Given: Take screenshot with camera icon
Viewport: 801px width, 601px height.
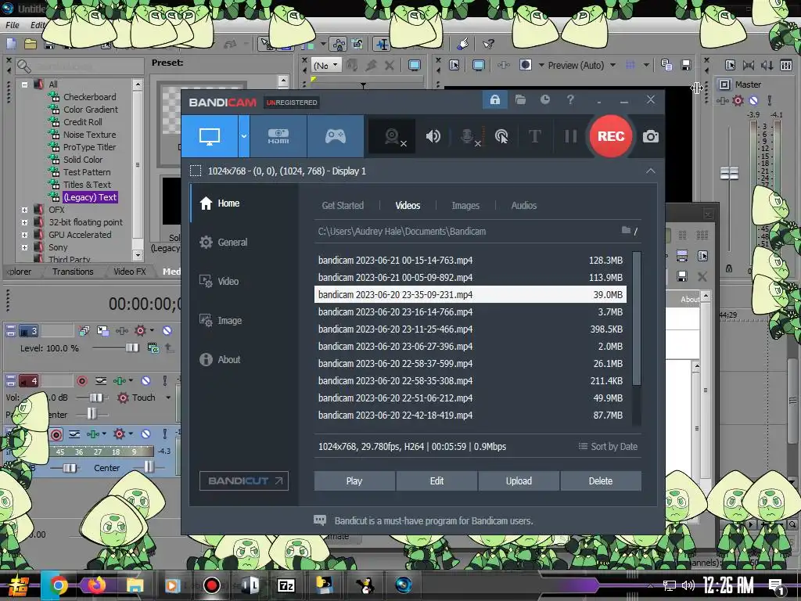Looking at the screenshot, I should [650, 136].
